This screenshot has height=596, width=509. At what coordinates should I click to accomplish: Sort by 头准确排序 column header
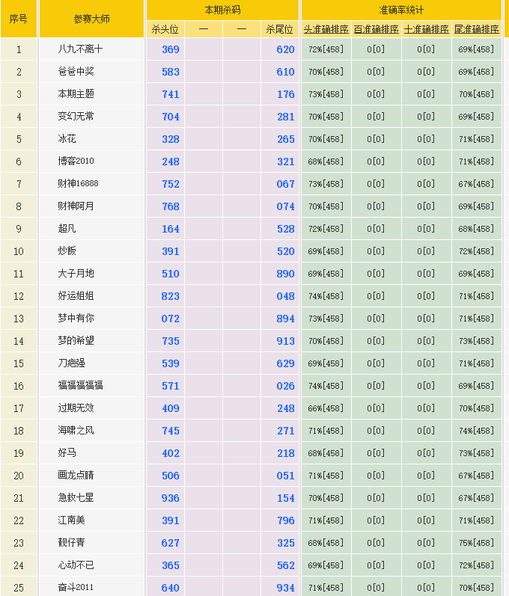pyautogui.click(x=326, y=29)
